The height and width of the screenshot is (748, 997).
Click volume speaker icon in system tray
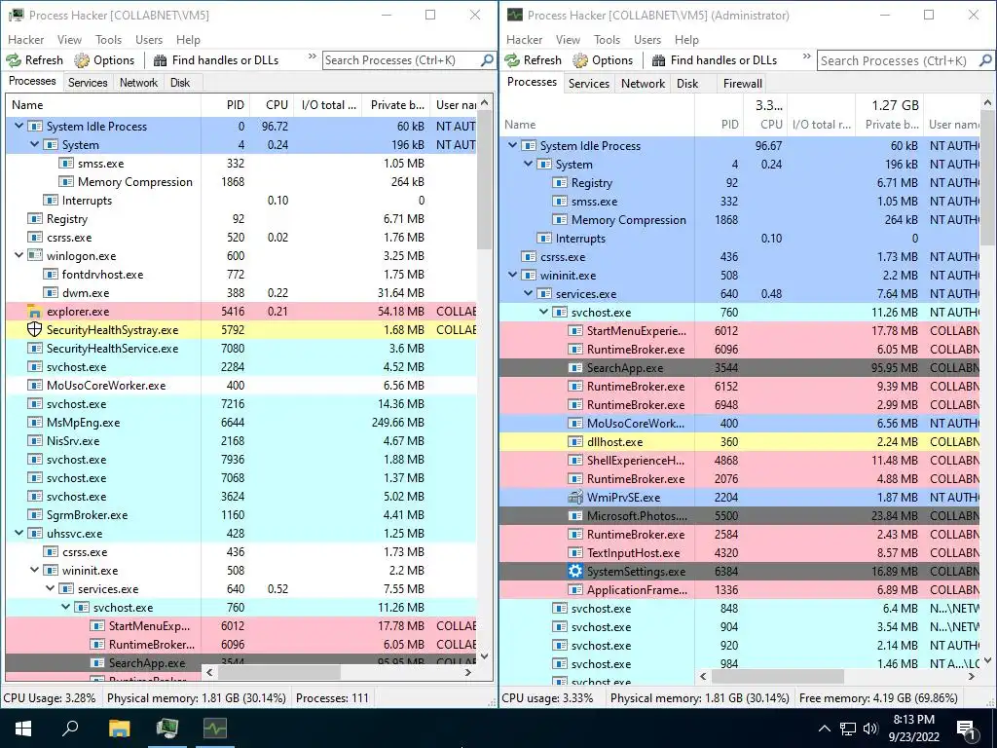[870, 729]
